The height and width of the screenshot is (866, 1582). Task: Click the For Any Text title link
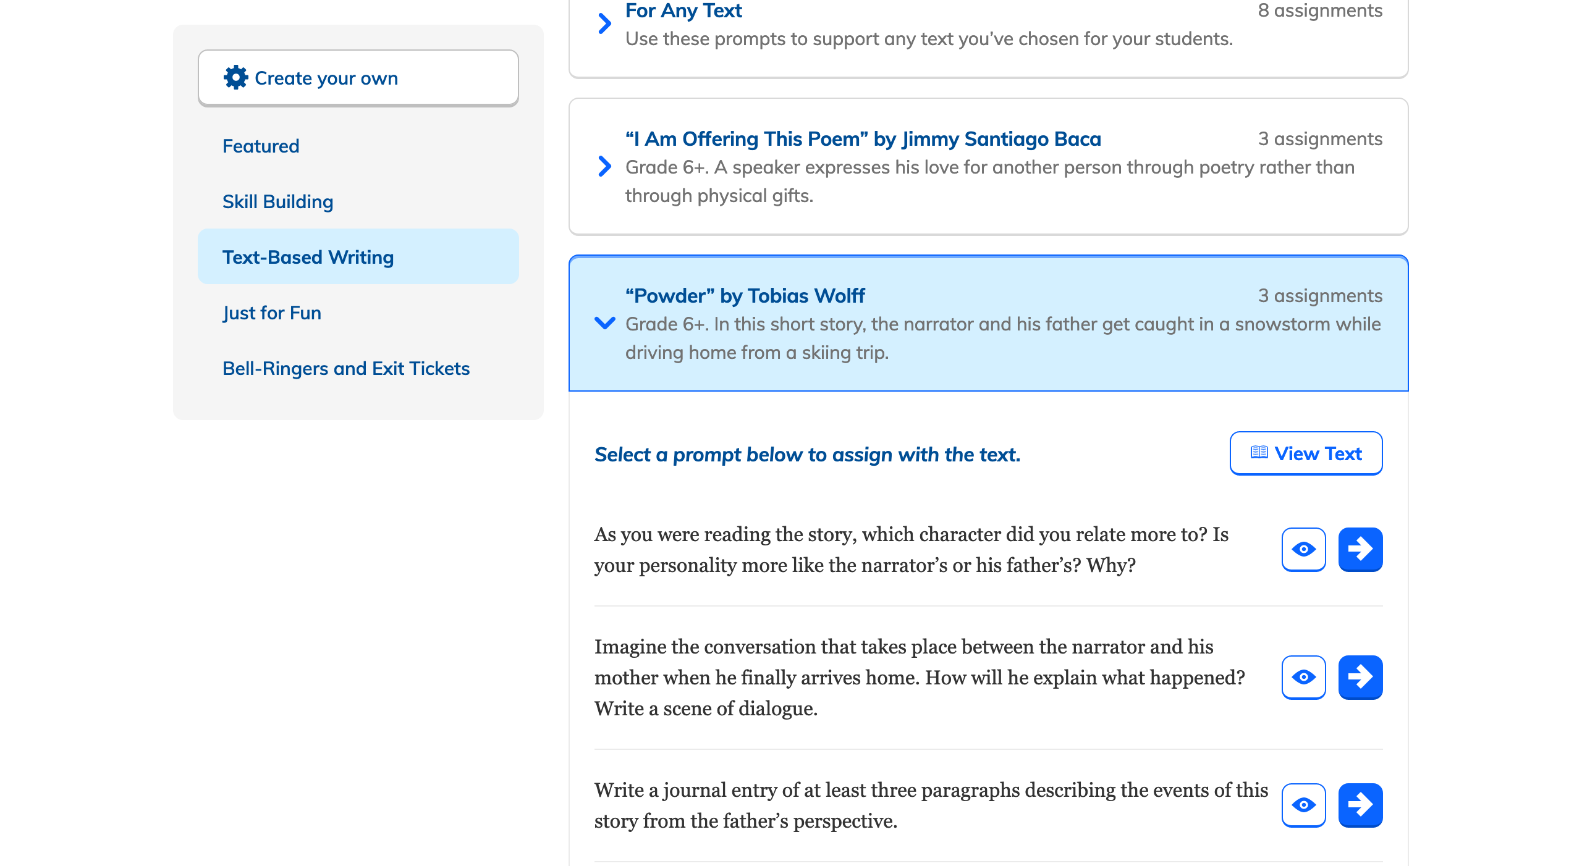pyautogui.click(x=683, y=11)
